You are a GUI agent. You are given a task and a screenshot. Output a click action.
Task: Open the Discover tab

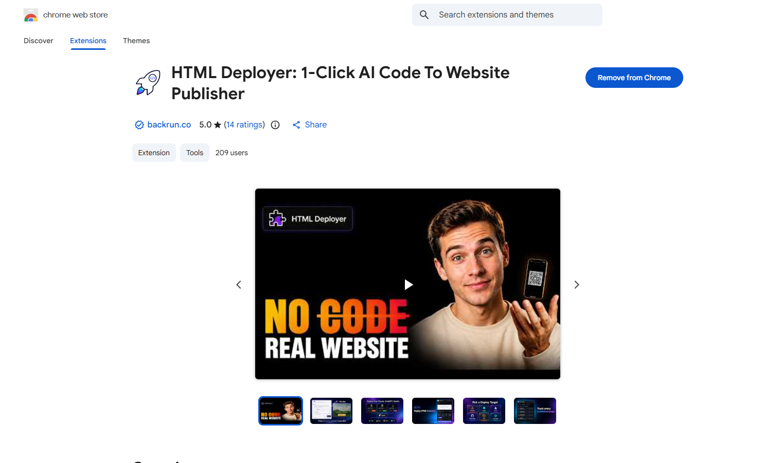(x=39, y=41)
